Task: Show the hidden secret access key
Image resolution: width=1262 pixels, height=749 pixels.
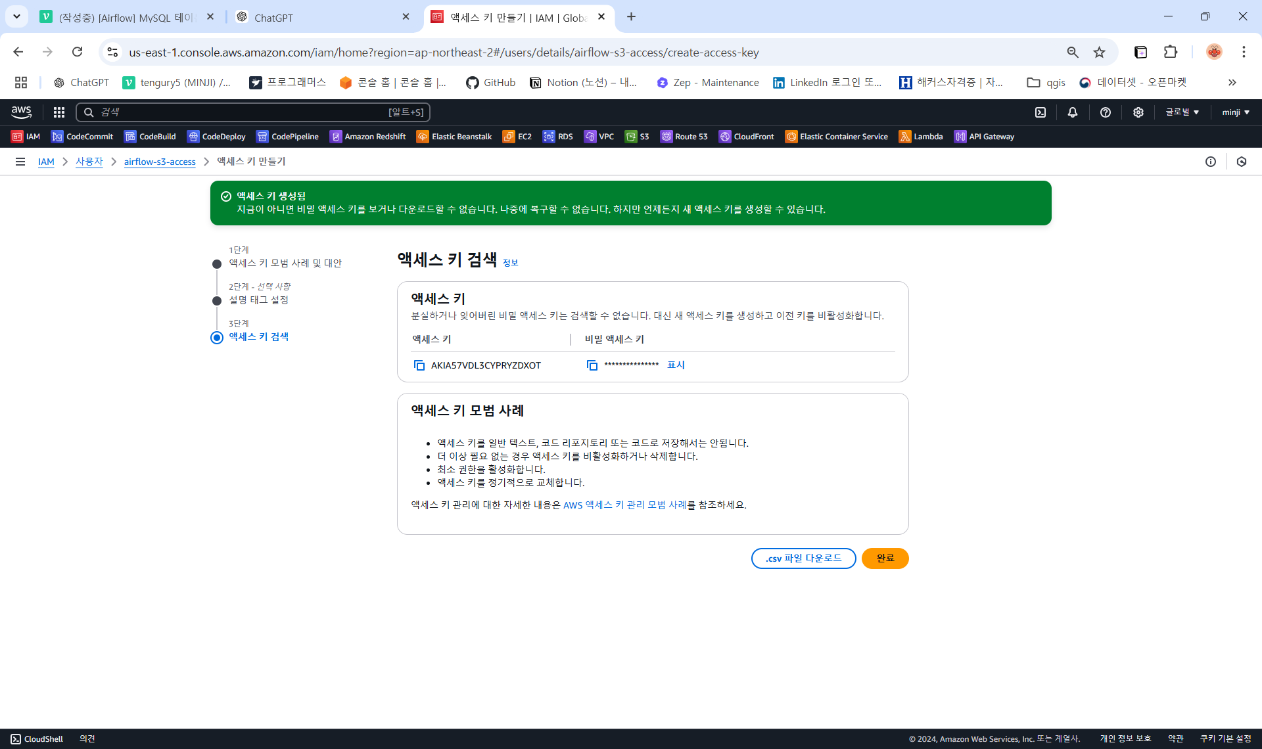Action: [x=676, y=365]
